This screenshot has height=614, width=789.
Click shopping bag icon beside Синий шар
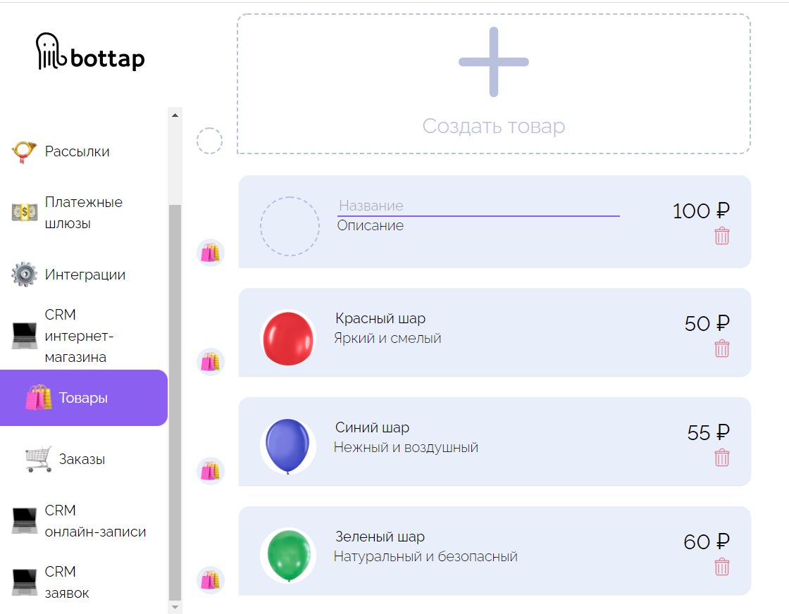point(211,471)
